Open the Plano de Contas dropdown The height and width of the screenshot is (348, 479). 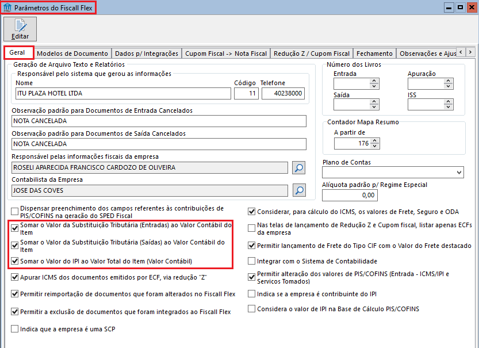point(459,173)
